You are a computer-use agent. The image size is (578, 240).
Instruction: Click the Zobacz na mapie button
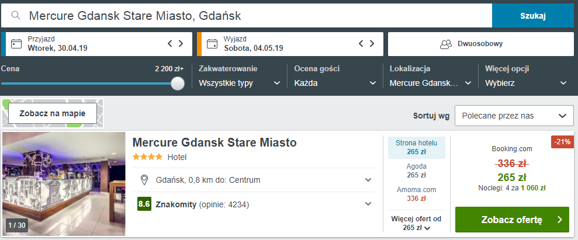pyautogui.click(x=53, y=113)
